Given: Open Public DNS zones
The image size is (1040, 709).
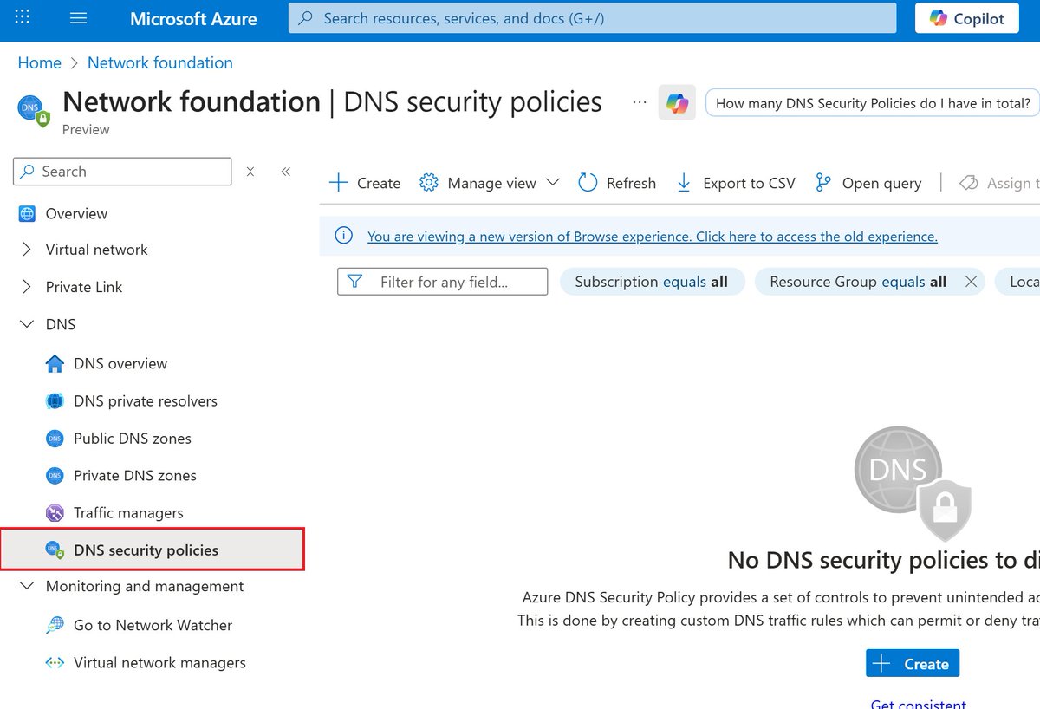Looking at the screenshot, I should (x=133, y=438).
